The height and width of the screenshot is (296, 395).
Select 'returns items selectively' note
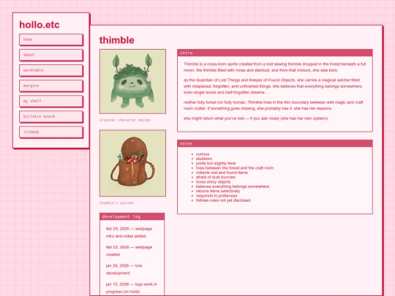[218, 191]
